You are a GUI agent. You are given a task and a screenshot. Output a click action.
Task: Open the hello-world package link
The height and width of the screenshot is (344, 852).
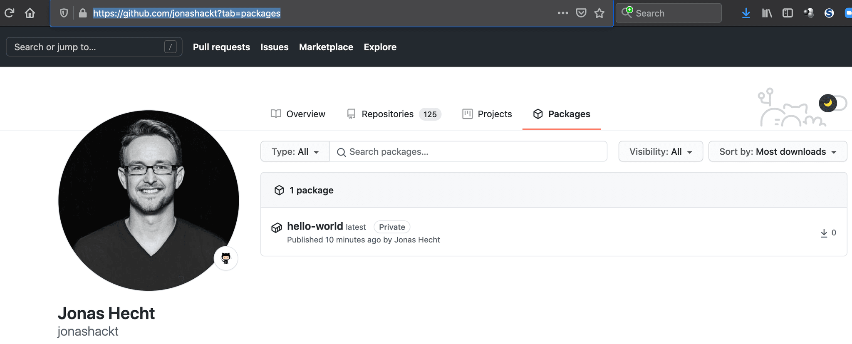(315, 226)
